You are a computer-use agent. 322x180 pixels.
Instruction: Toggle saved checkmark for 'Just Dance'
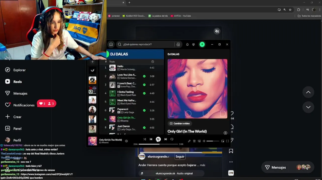tap(144, 127)
